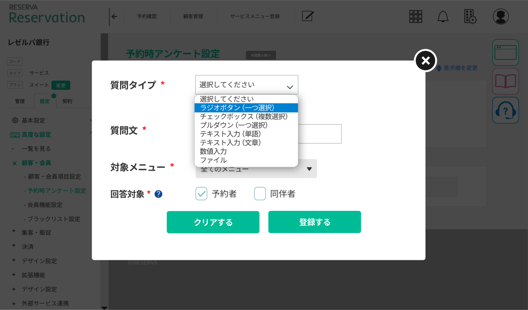The width and height of the screenshot is (528, 310).
Task: Click the gear icon beside 基本設定
Action: point(15,120)
